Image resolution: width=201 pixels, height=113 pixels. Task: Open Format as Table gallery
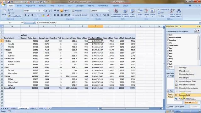[x=125, y=13]
